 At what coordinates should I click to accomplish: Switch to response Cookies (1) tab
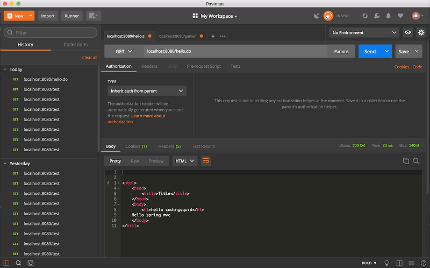point(136,146)
